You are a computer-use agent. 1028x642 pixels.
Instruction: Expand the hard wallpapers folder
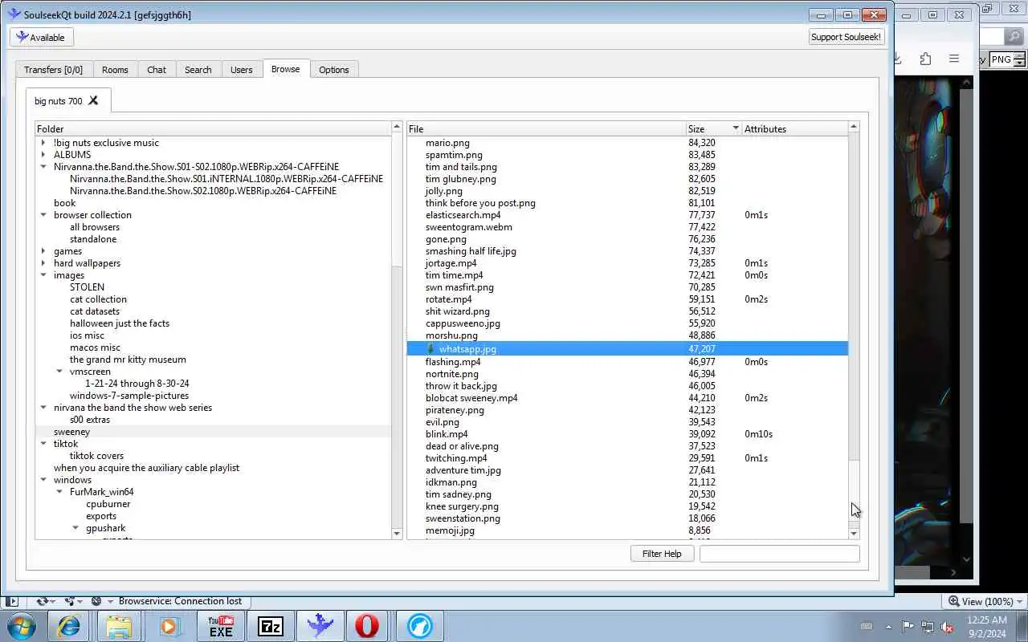click(x=43, y=263)
